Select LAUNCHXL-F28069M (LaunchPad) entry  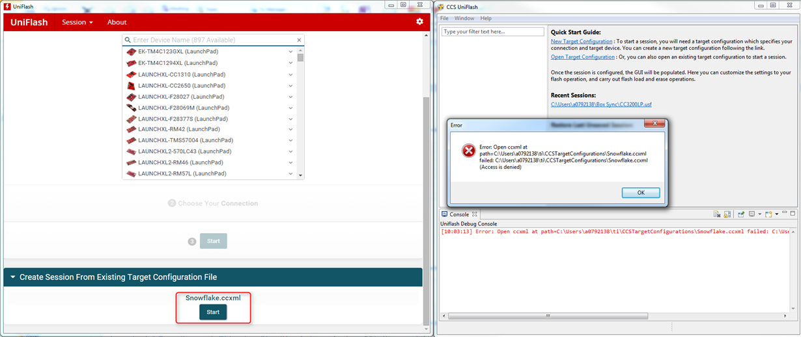184,108
